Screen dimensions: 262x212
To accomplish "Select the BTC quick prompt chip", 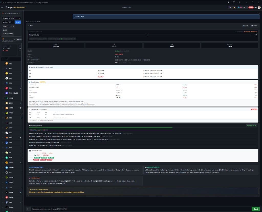I will tap(5, 26).
